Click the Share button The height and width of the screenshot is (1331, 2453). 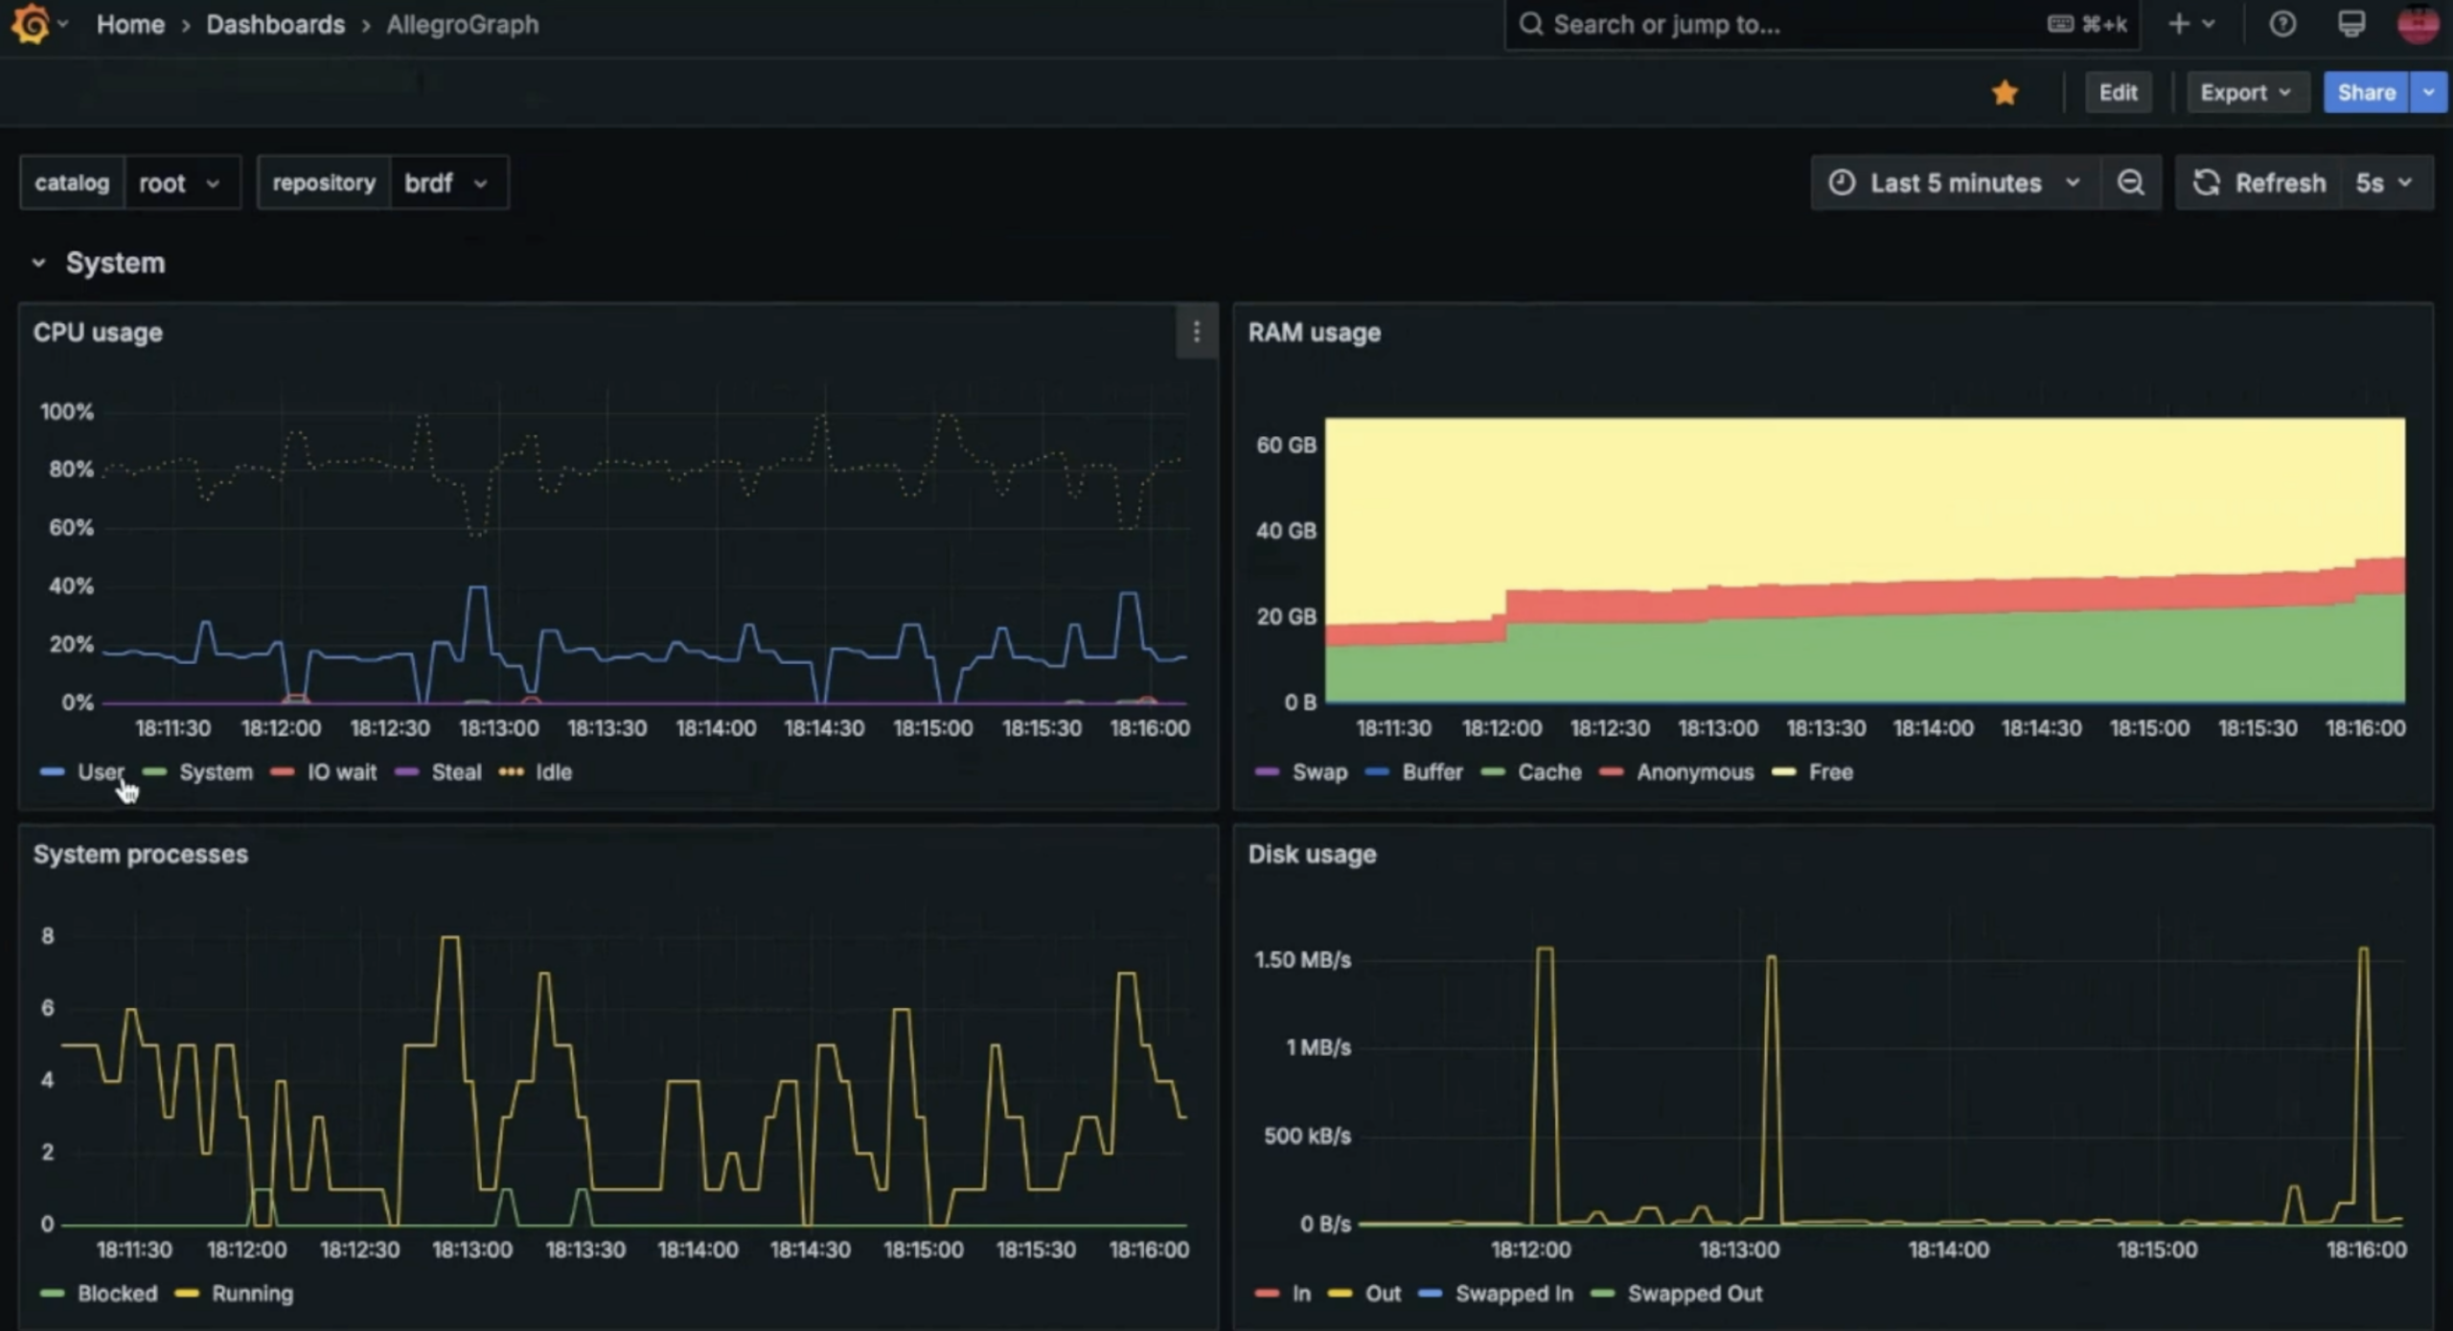(2366, 93)
